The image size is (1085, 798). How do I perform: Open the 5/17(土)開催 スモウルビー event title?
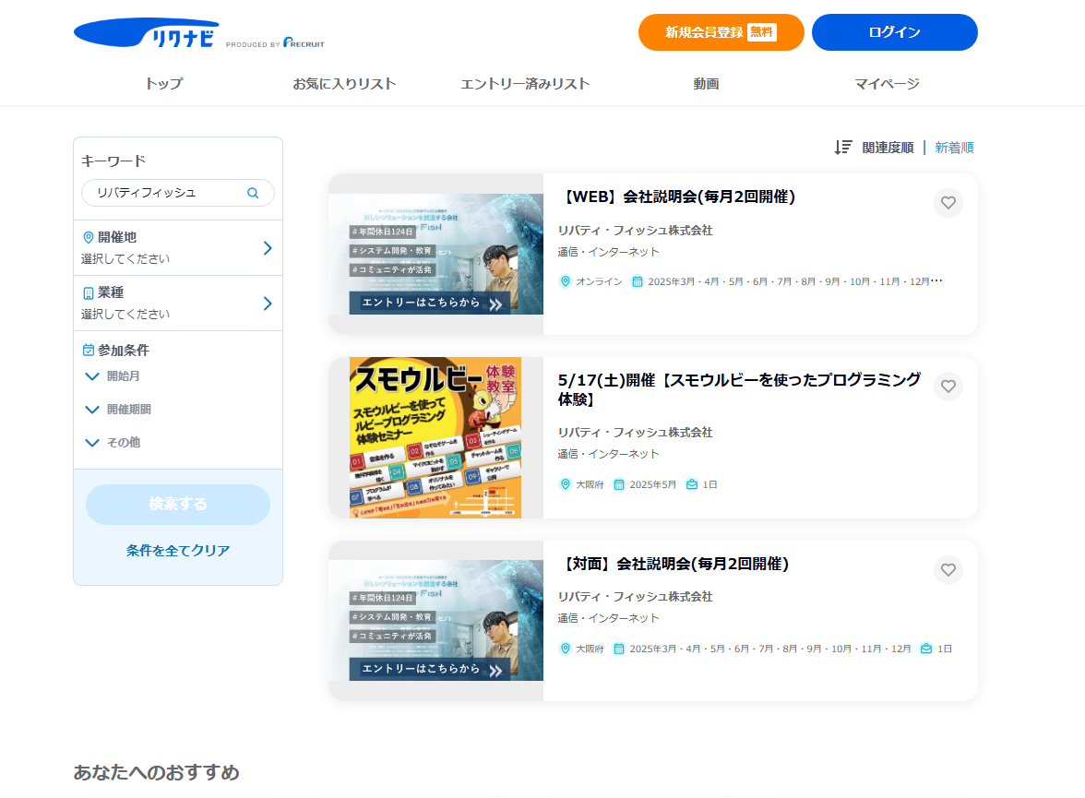pos(739,389)
